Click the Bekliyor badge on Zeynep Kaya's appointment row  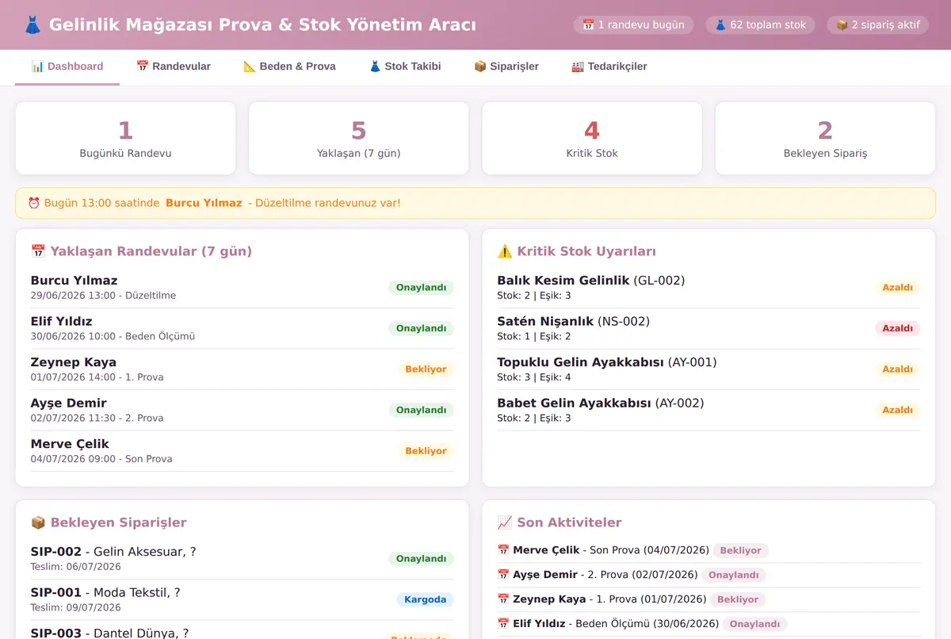click(426, 369)
